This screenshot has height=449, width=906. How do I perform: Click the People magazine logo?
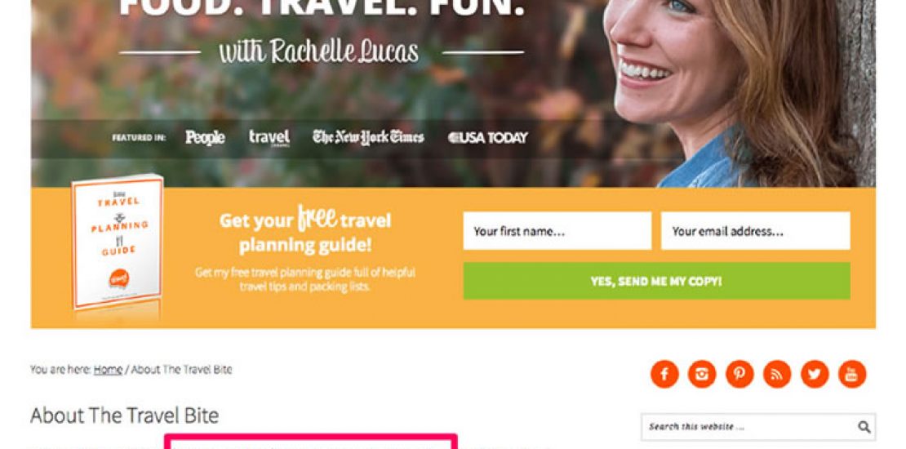[x=205, y=137]
